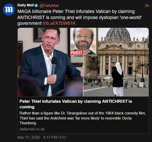Click the red PRIEST label
The image size is (152, 142).
pyautogui.click(x=77, y=53)
